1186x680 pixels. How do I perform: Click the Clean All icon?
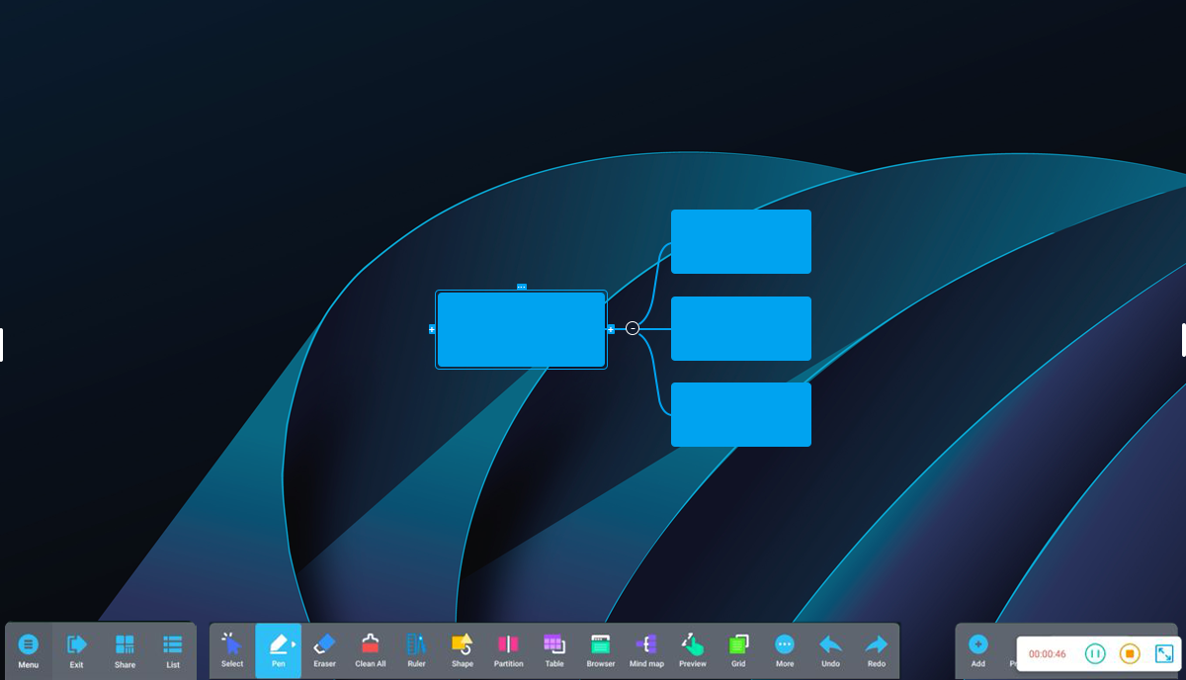pyautogui.click(x=371, y=648)
